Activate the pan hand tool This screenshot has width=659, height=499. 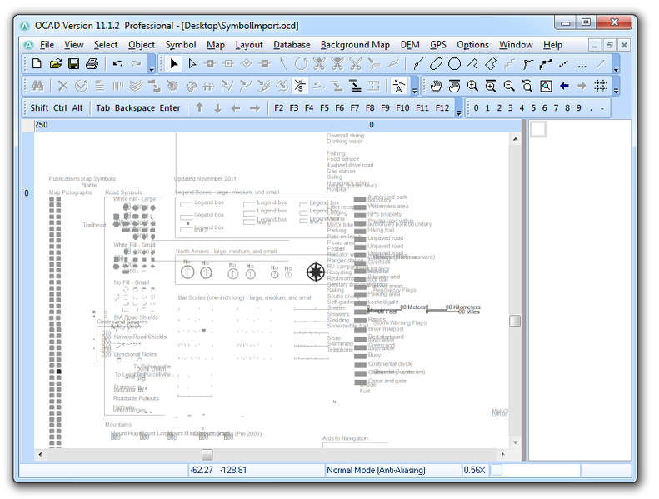pos(436,86)
